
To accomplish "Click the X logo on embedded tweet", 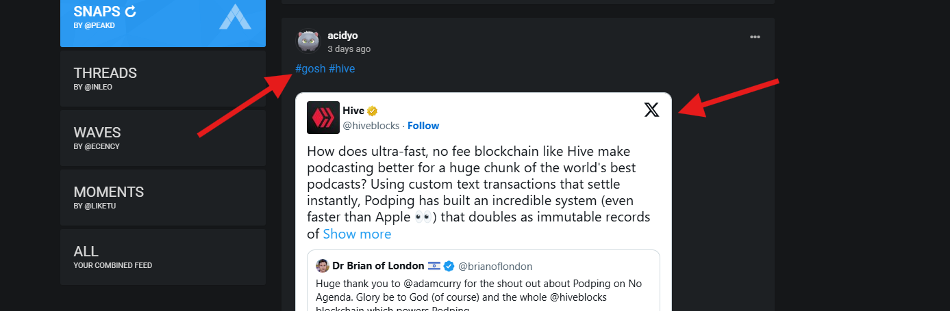I will click(x=651, y=109).
